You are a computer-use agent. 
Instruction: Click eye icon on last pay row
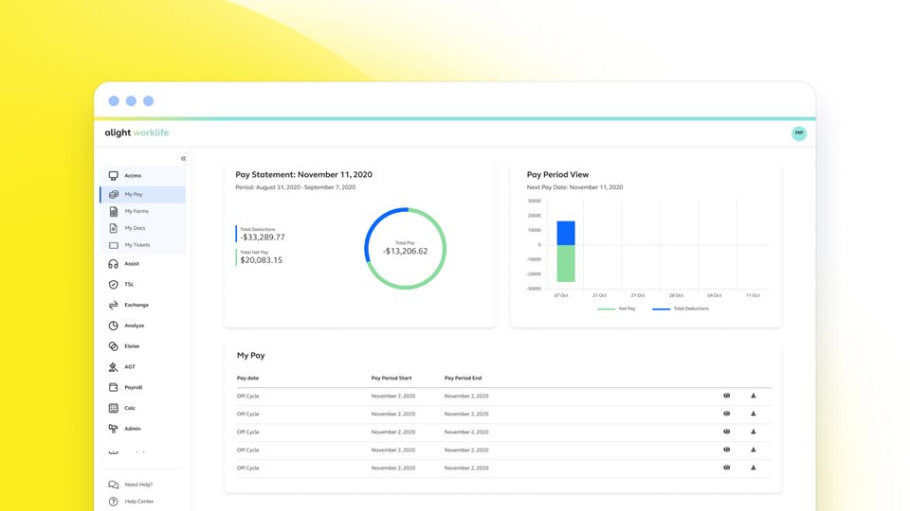point(727,467)
